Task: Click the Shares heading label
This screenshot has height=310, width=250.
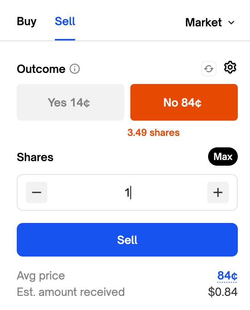Action: pyautogui.click(x=35, y=157)
